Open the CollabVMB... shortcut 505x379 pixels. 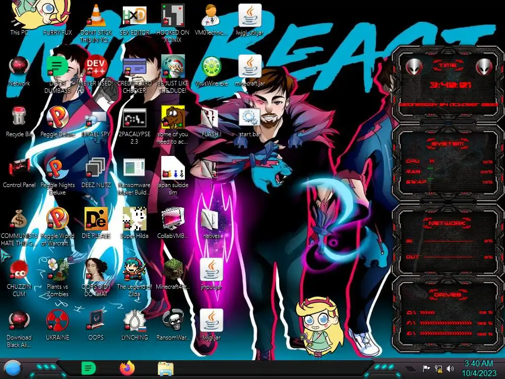[173, 219]
